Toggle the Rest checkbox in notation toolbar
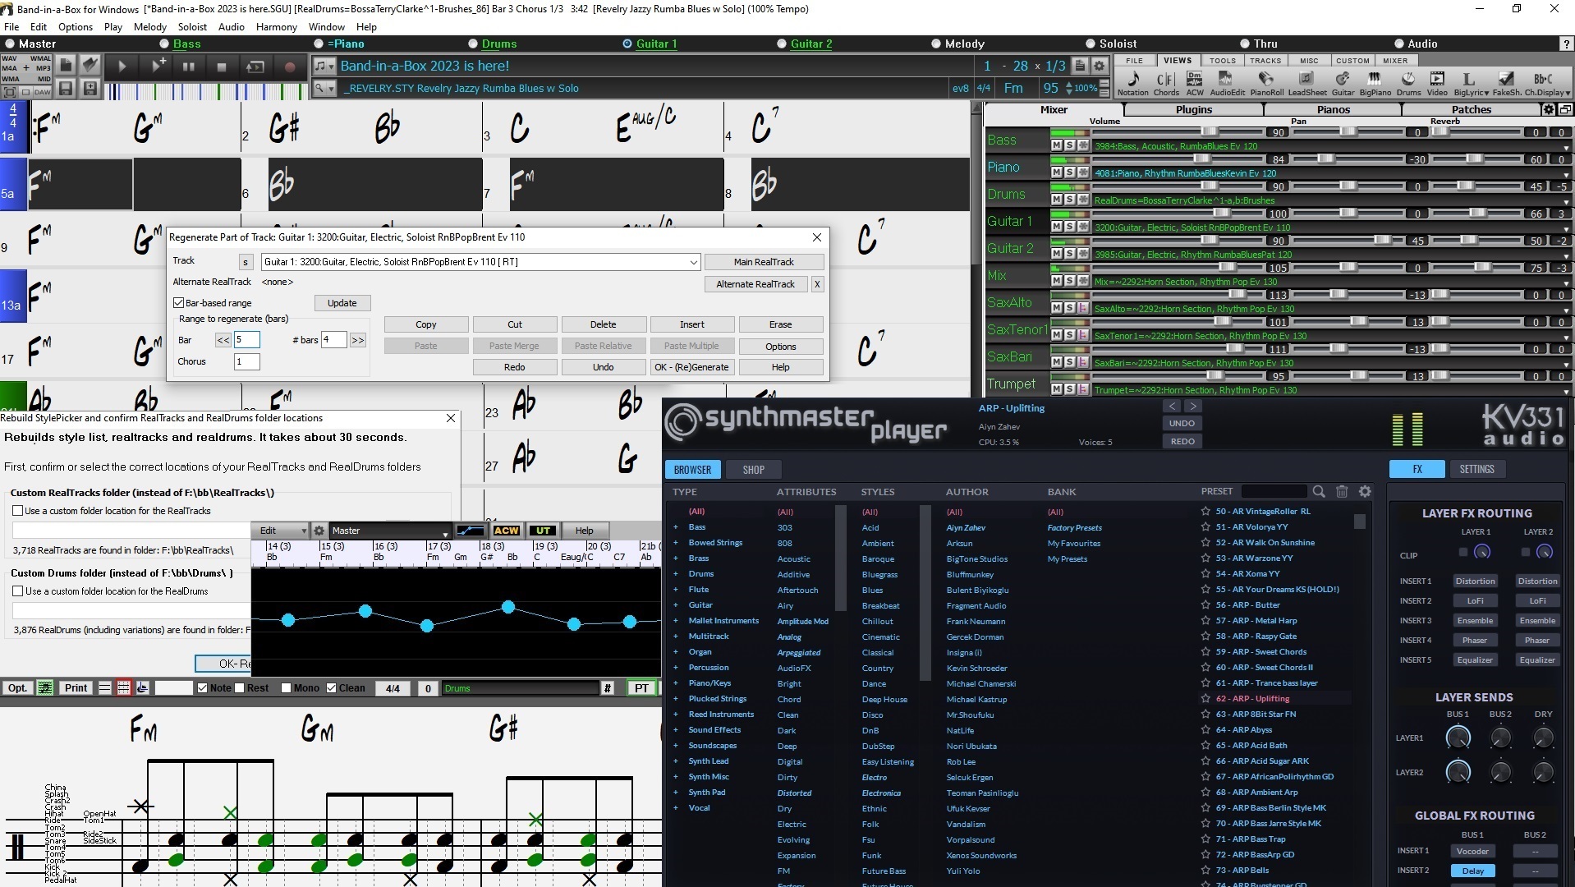 [240, 688]
